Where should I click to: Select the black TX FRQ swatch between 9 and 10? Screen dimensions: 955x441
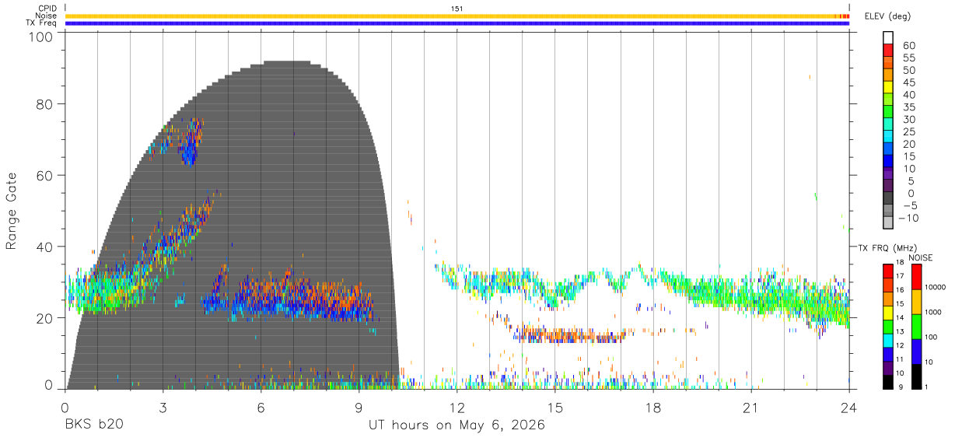point(888,380)
